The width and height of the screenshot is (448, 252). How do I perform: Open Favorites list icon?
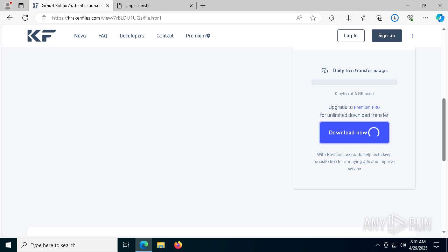point(364,18)
